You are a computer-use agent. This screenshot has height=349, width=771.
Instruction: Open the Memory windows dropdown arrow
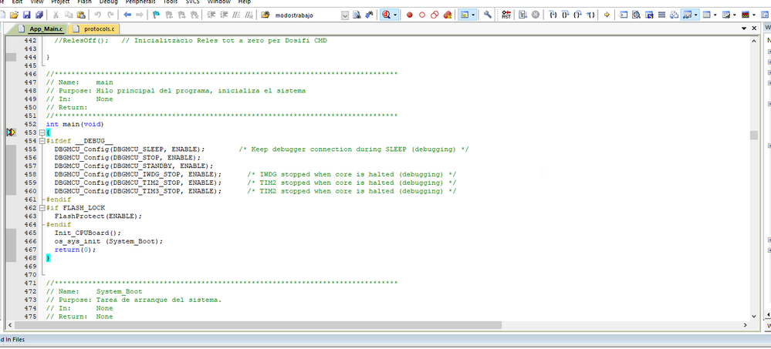(x=715, y=15)
